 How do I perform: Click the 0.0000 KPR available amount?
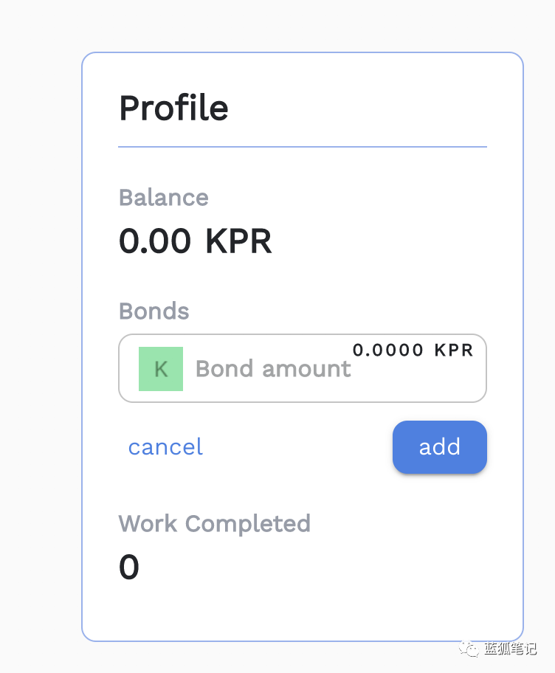(x=413, y=350)
